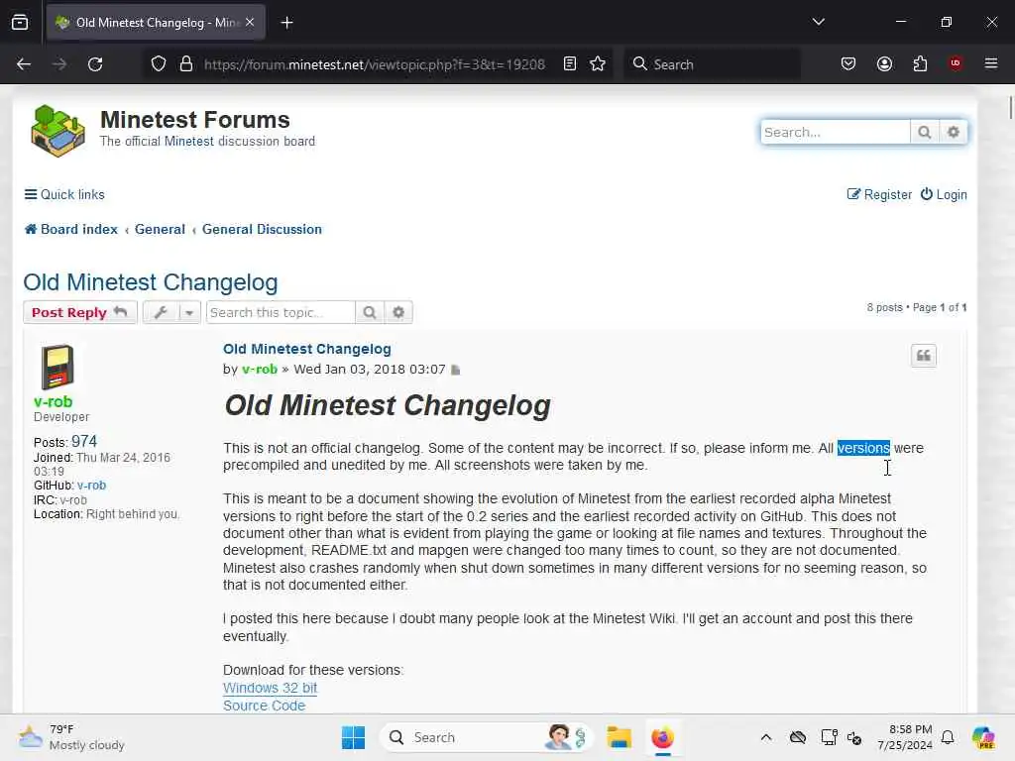The width and height of the screenshot is (1015, 761).
Task: Open the clock showing 8:58 PM
Action: coord(905,737)
